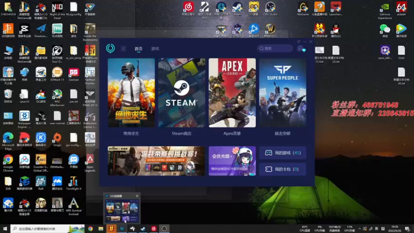
Task: Open the Origin desktop icon
Action: pos(57,140)
